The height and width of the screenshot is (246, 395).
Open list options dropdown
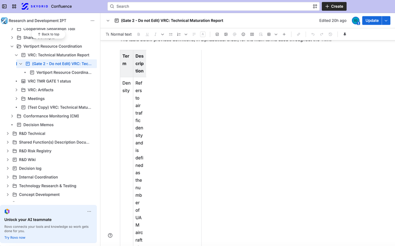(186, 34)
